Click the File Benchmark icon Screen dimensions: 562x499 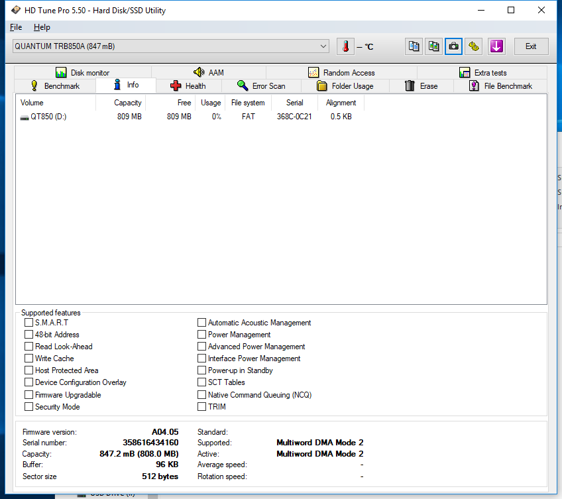(474, 85)
